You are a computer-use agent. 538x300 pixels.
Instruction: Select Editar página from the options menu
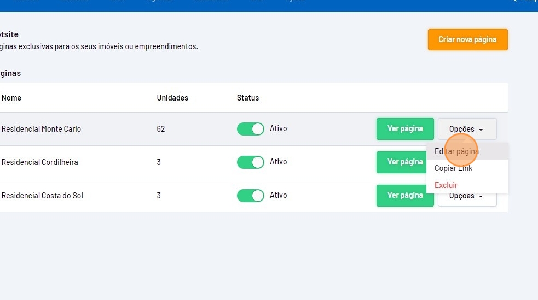coord(456,151)
